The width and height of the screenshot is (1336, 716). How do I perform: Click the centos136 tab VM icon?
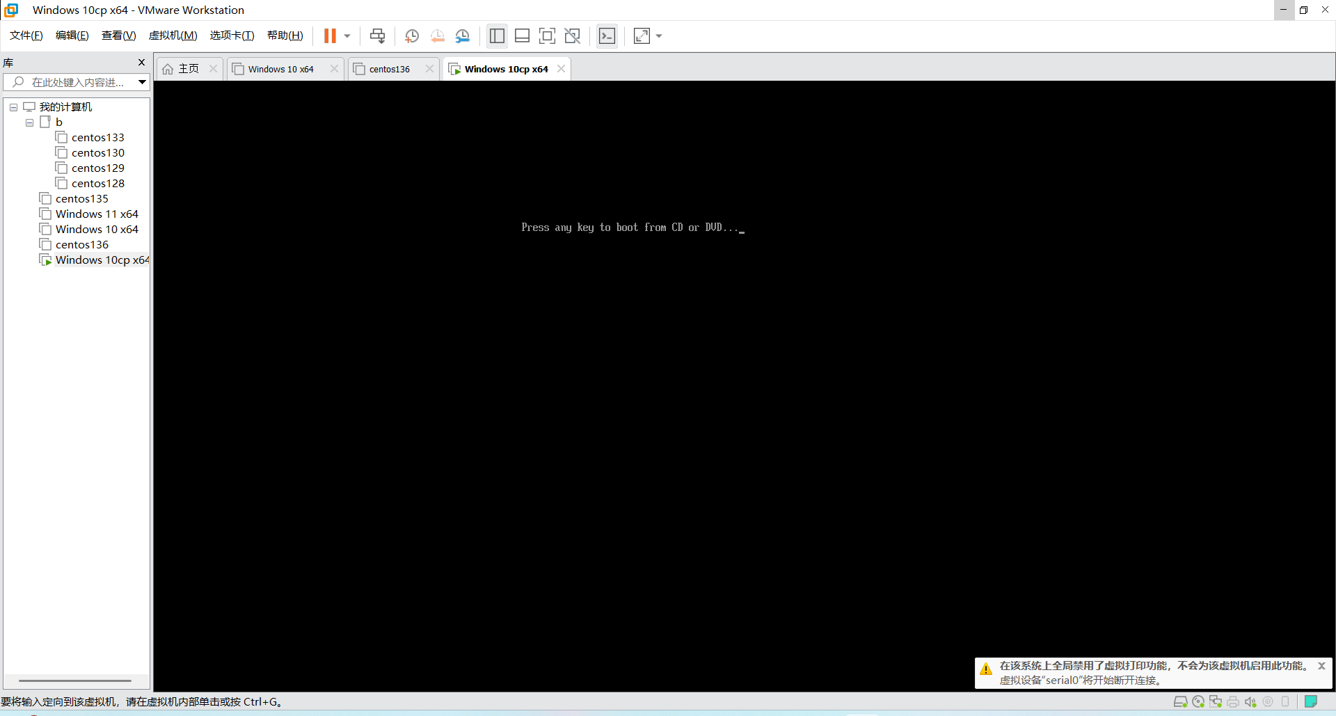tap(359, 69)
